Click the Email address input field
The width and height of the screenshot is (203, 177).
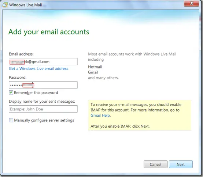pyautogui.click(x=43, y=61)
